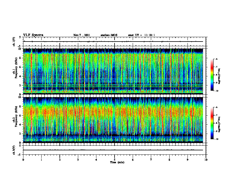Click the "5" minute time axis tick label
The height and width of the screenshot is (179, 232).
[x=115, y=160]
